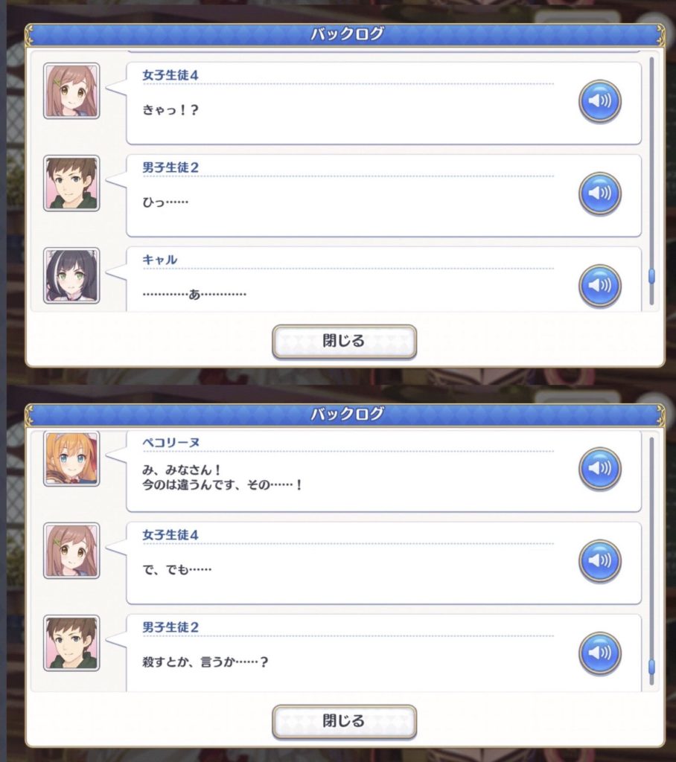Play voice for 男子生徒2's ひっ…… line
The image size is (676, 762).
coord(599,194)
